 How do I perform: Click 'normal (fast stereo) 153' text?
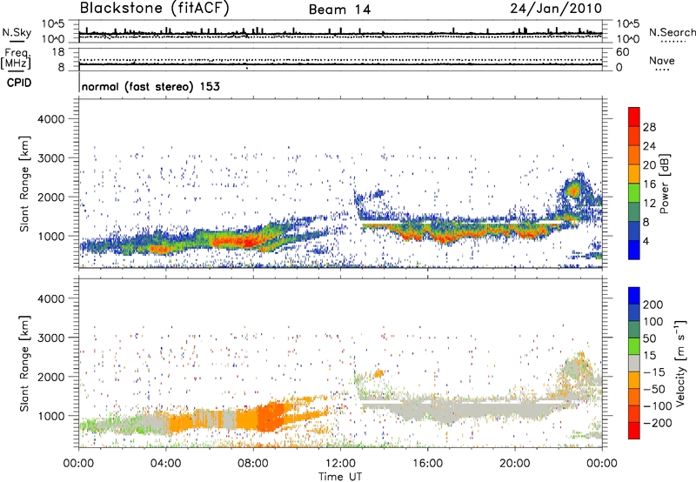coord(151,86)
